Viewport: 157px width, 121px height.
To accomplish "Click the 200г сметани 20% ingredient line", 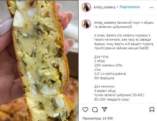I will pos(109,65).
